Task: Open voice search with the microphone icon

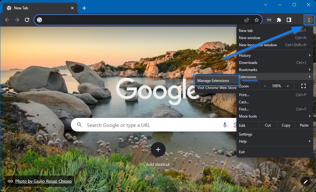Action: [225, 125]
